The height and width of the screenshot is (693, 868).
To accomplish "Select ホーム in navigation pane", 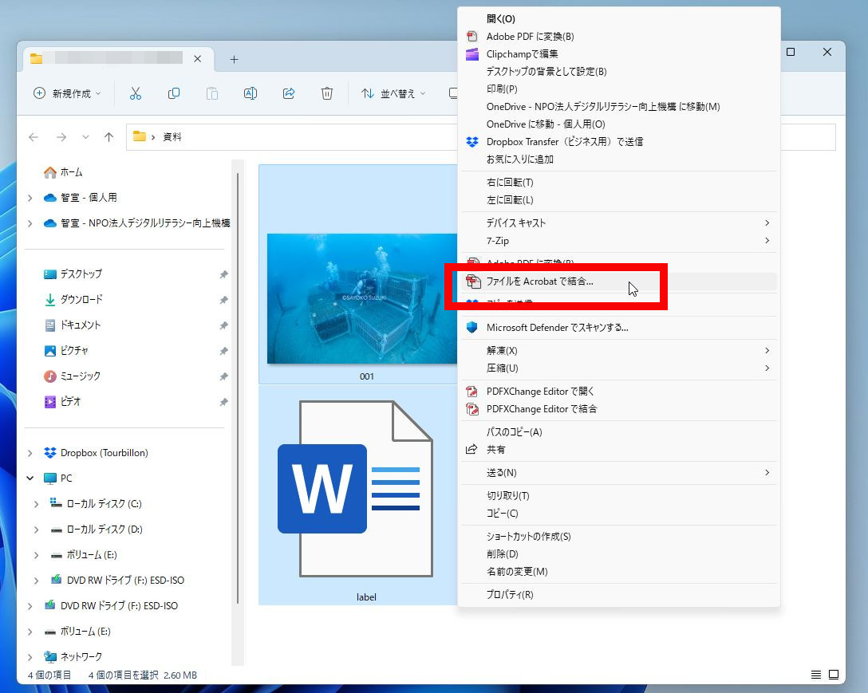I will (63, 172).
